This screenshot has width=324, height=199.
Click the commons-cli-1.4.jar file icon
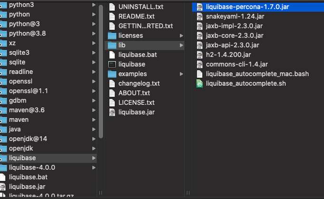[x=200, y=64]
